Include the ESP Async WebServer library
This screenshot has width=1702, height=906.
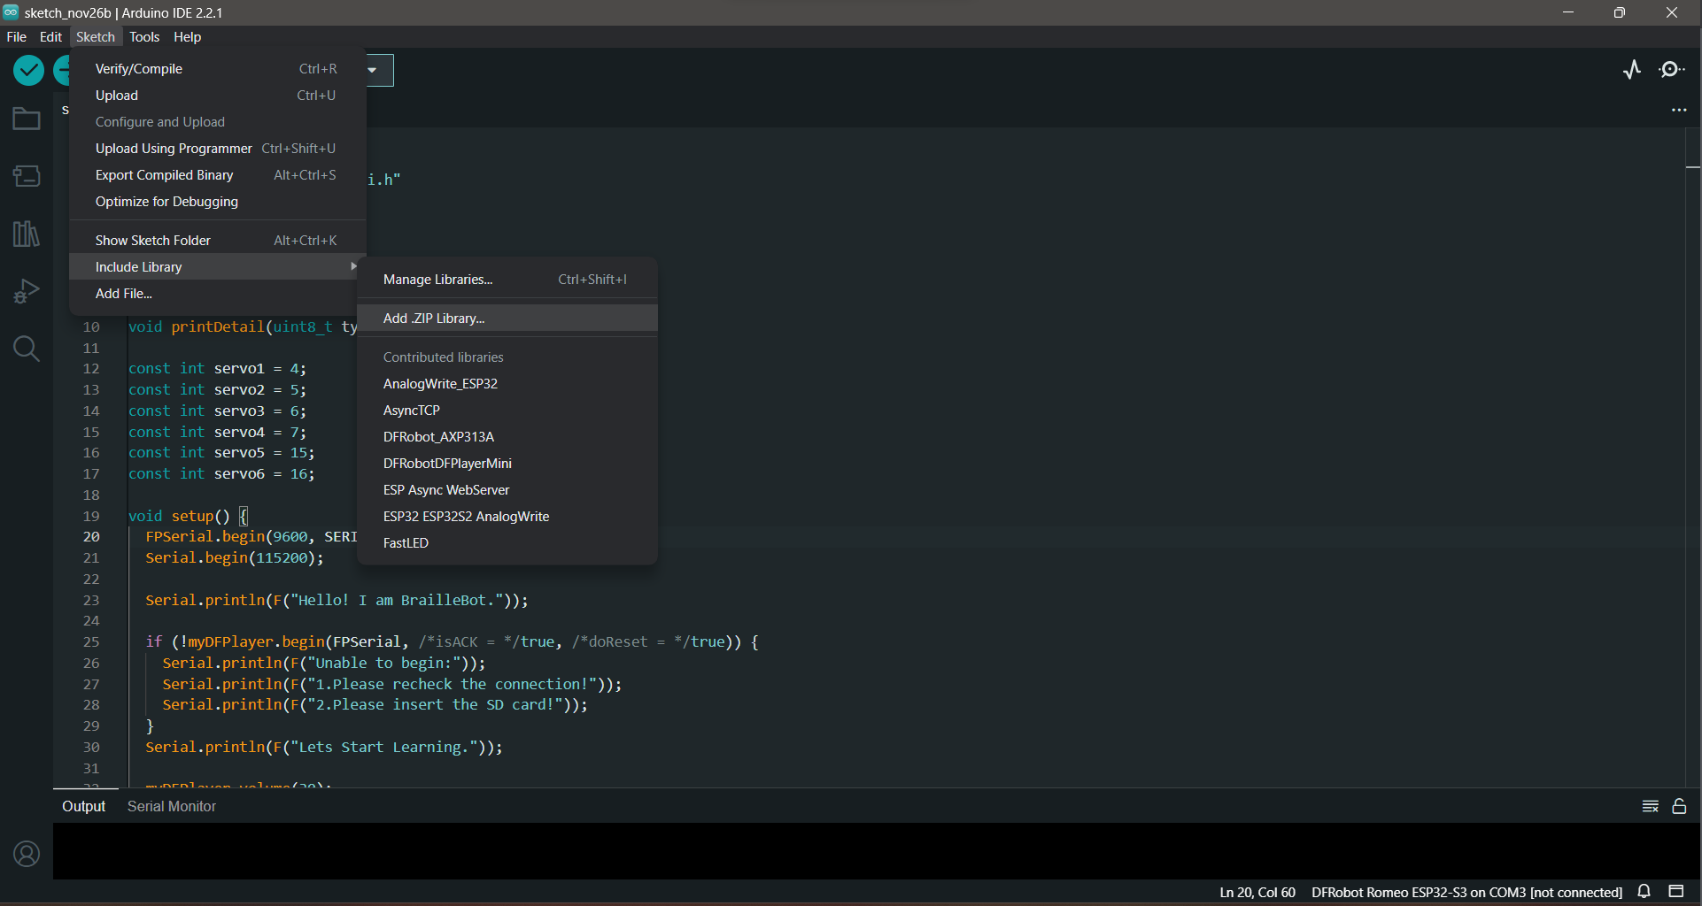[x=507, y=490]
